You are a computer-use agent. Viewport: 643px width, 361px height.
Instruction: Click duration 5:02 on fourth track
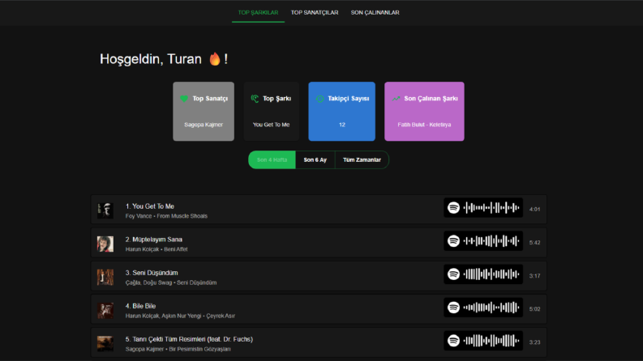click(x=534, y=309)
